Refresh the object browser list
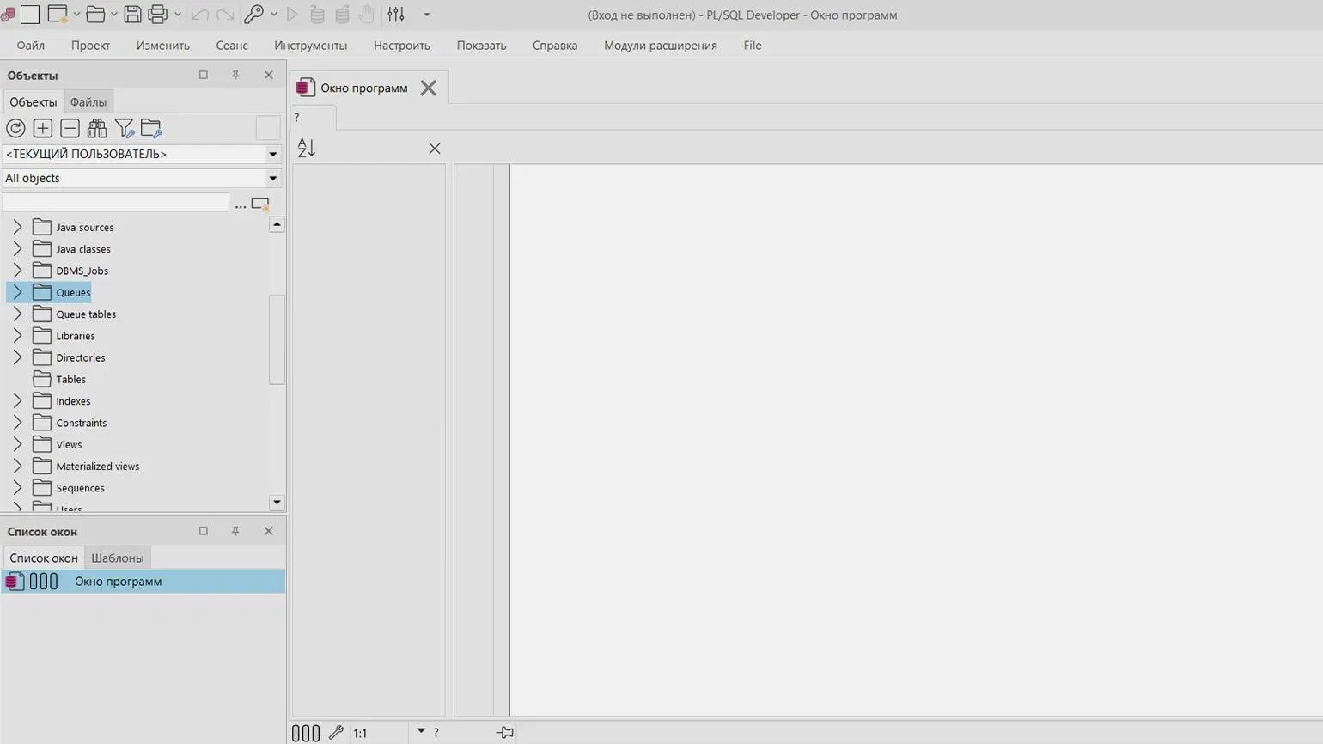 pos(15,129)
